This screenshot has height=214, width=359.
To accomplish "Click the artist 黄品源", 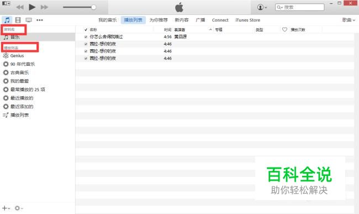I will point(181,36).
